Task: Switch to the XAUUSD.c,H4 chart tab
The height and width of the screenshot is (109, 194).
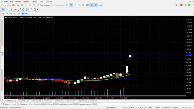Action: point(24,101)
